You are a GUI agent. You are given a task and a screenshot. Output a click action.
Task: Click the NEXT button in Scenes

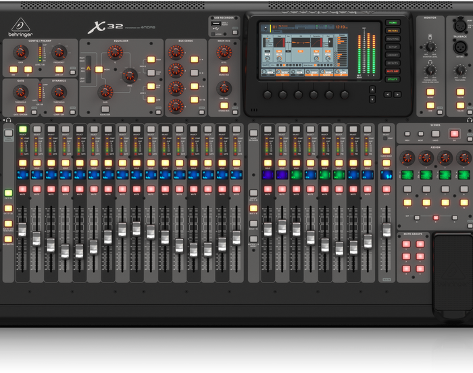(421, 134)
